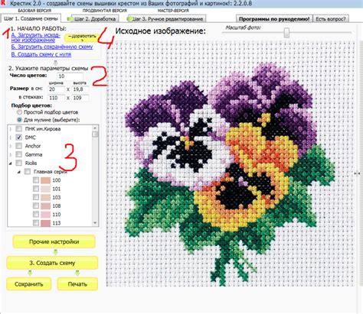This screenshot has height=314, width=363.
Task: Click the red application icon in title bar
Action: click(x=3, y=3)
